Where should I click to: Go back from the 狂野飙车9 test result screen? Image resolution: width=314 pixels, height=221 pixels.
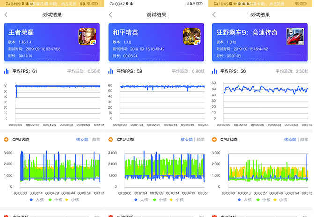tap(214, 15)
